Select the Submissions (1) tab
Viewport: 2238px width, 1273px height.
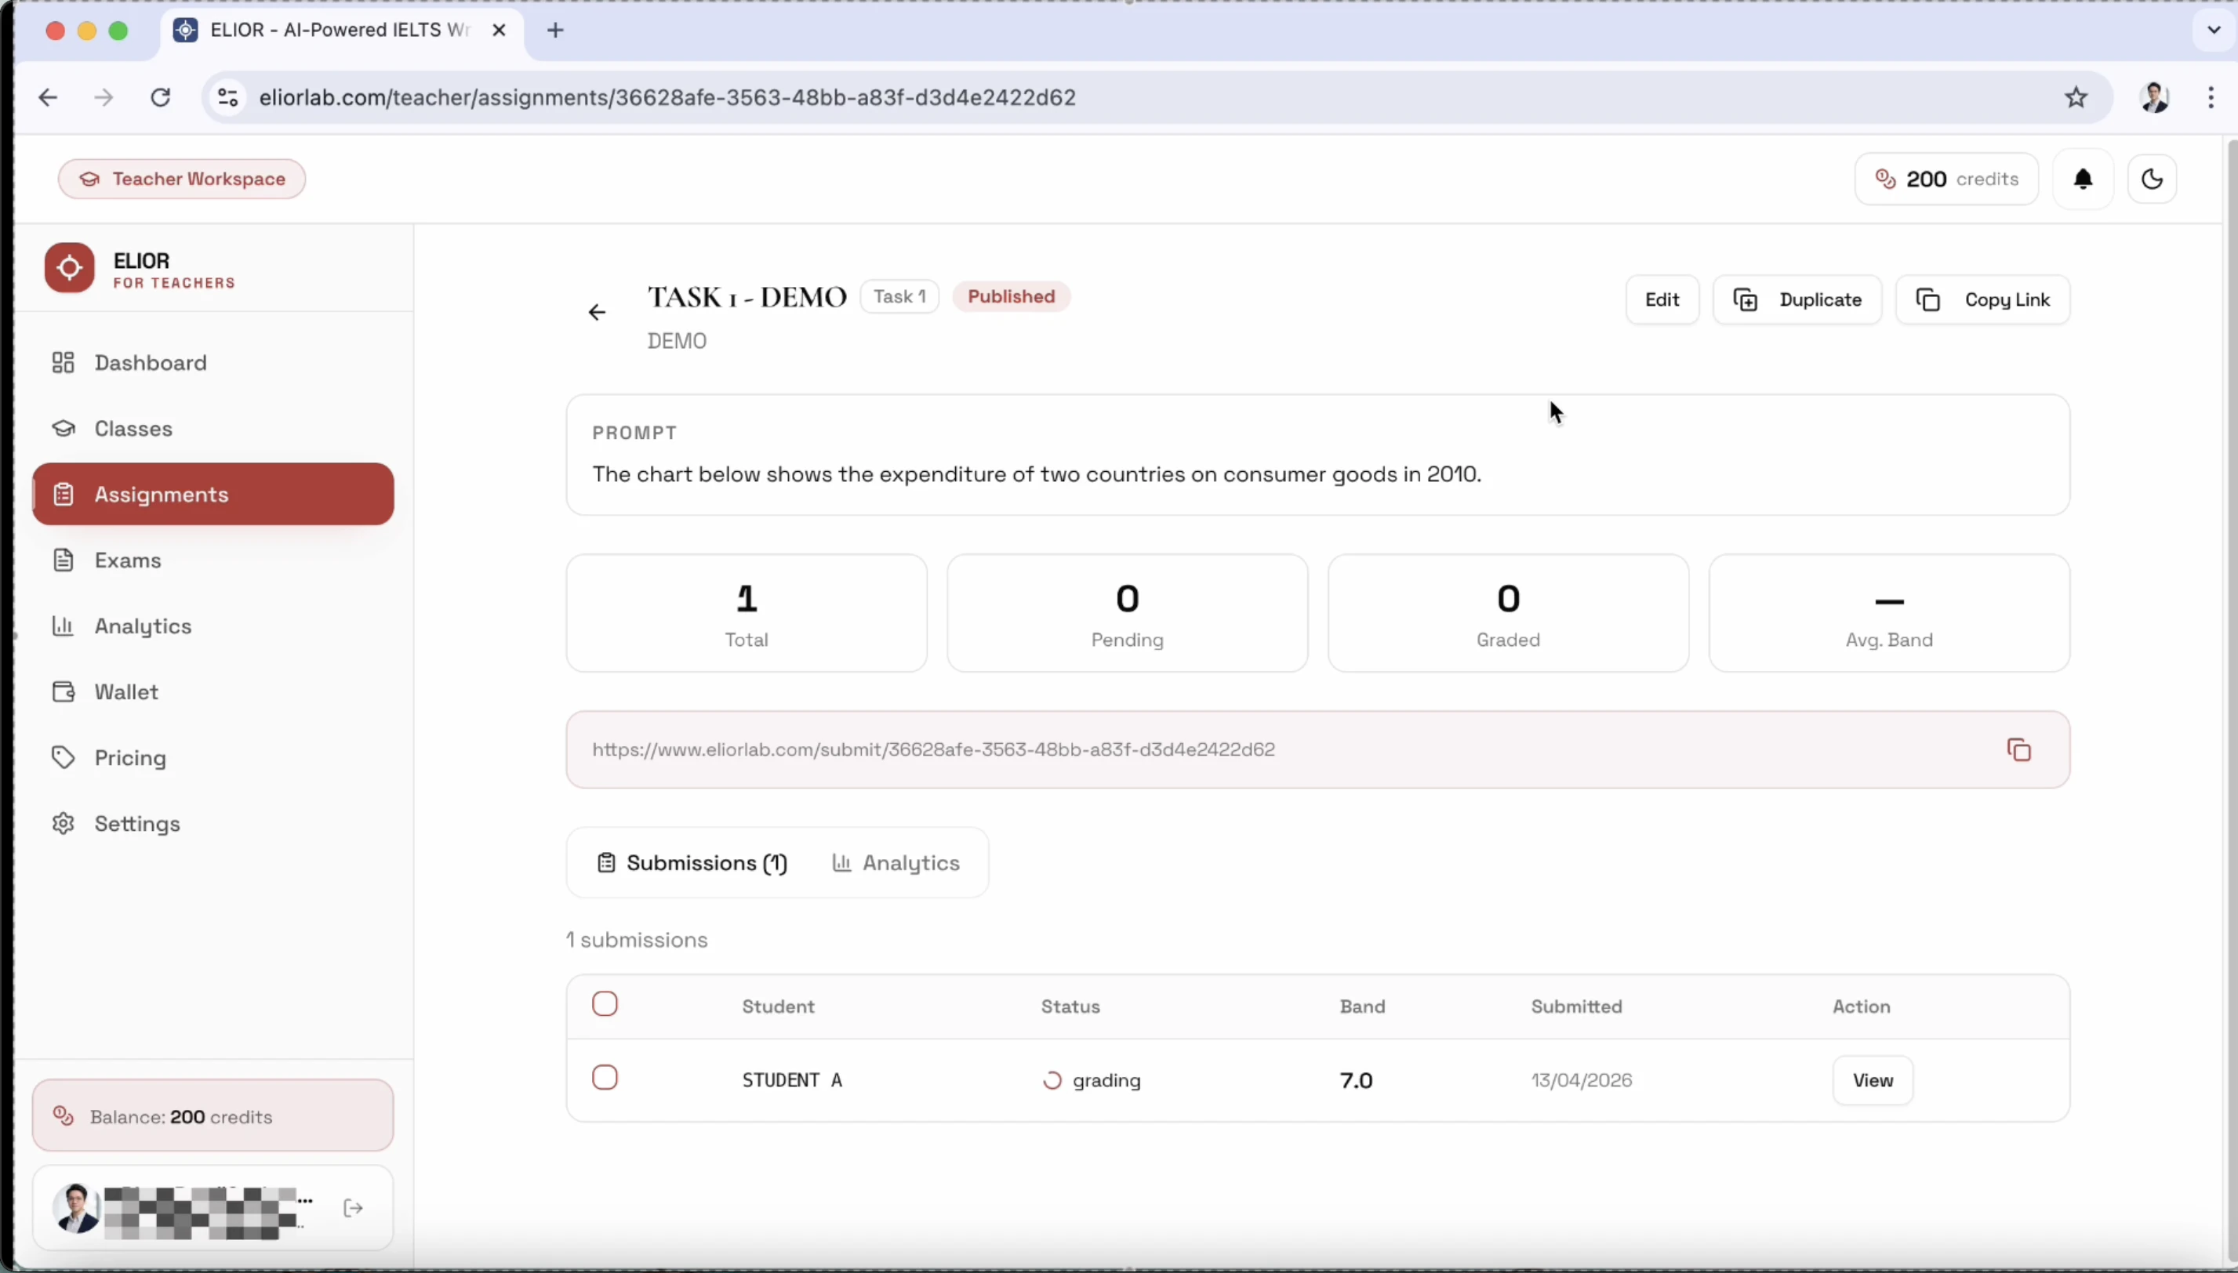click(x=692, y=863)
